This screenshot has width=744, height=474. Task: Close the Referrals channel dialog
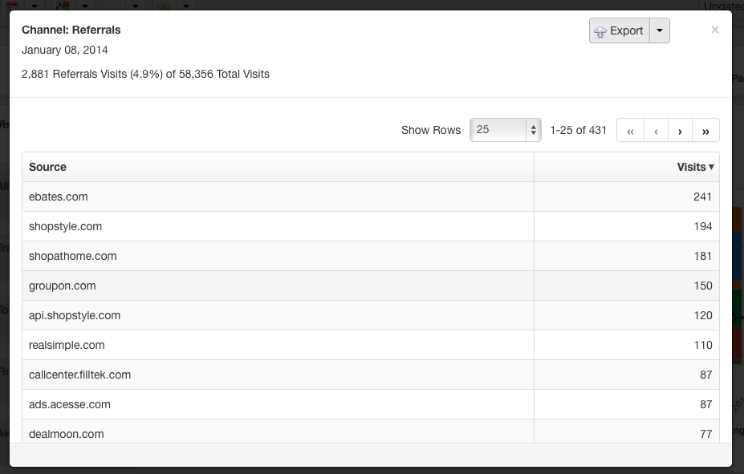pos(715,30)
